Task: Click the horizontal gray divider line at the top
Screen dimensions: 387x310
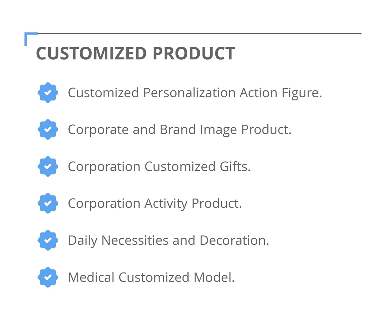Action: (200, 33)
